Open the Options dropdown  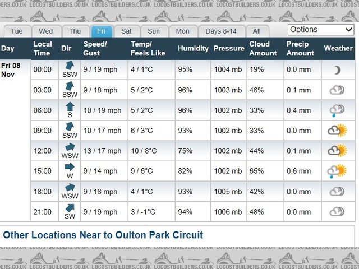point(320,30)
